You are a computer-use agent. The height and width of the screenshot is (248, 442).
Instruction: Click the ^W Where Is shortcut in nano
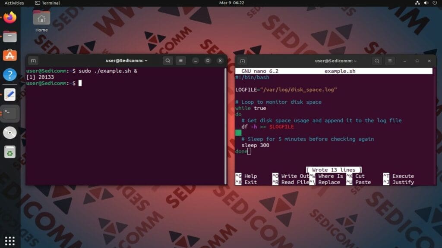coord(326,176)
